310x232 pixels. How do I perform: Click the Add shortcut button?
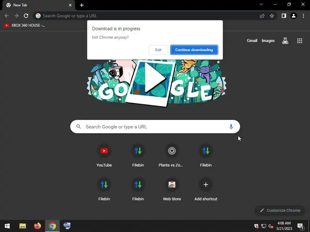pyautogui.click(x=206, y=190)
